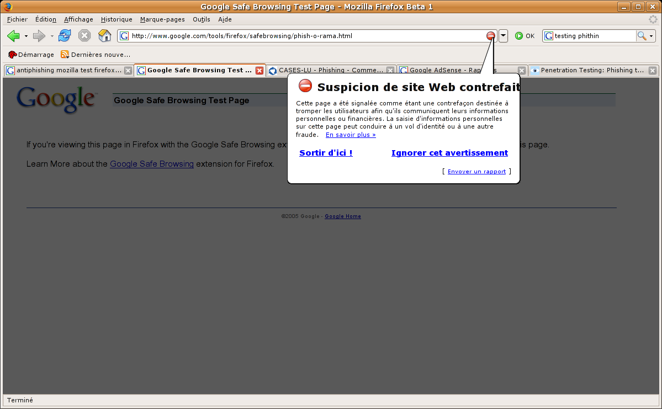Click the green Back arrow button
662x409 pixels.
(x=13, y=36)
